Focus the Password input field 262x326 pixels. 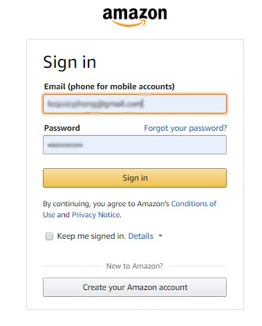pos(135,145)
